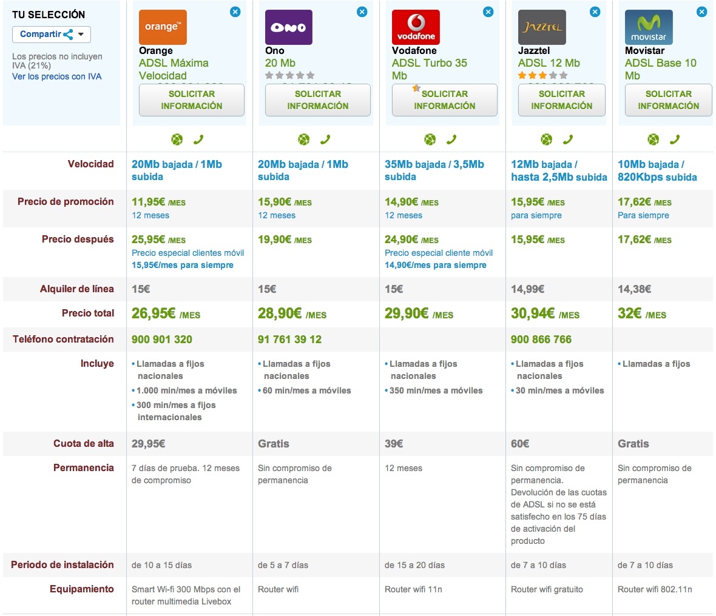Click the phone icon under Orange

click(198, 139)
